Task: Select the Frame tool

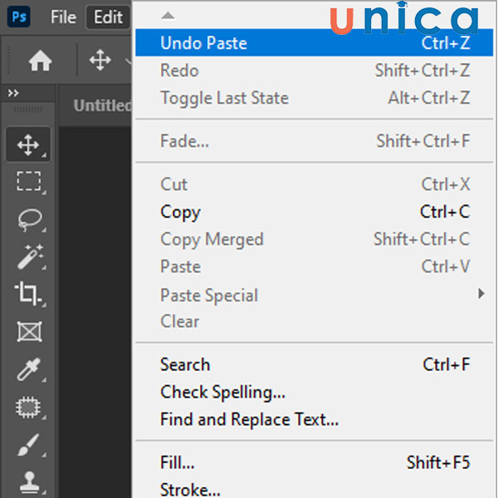Action: tap(29, 332)
